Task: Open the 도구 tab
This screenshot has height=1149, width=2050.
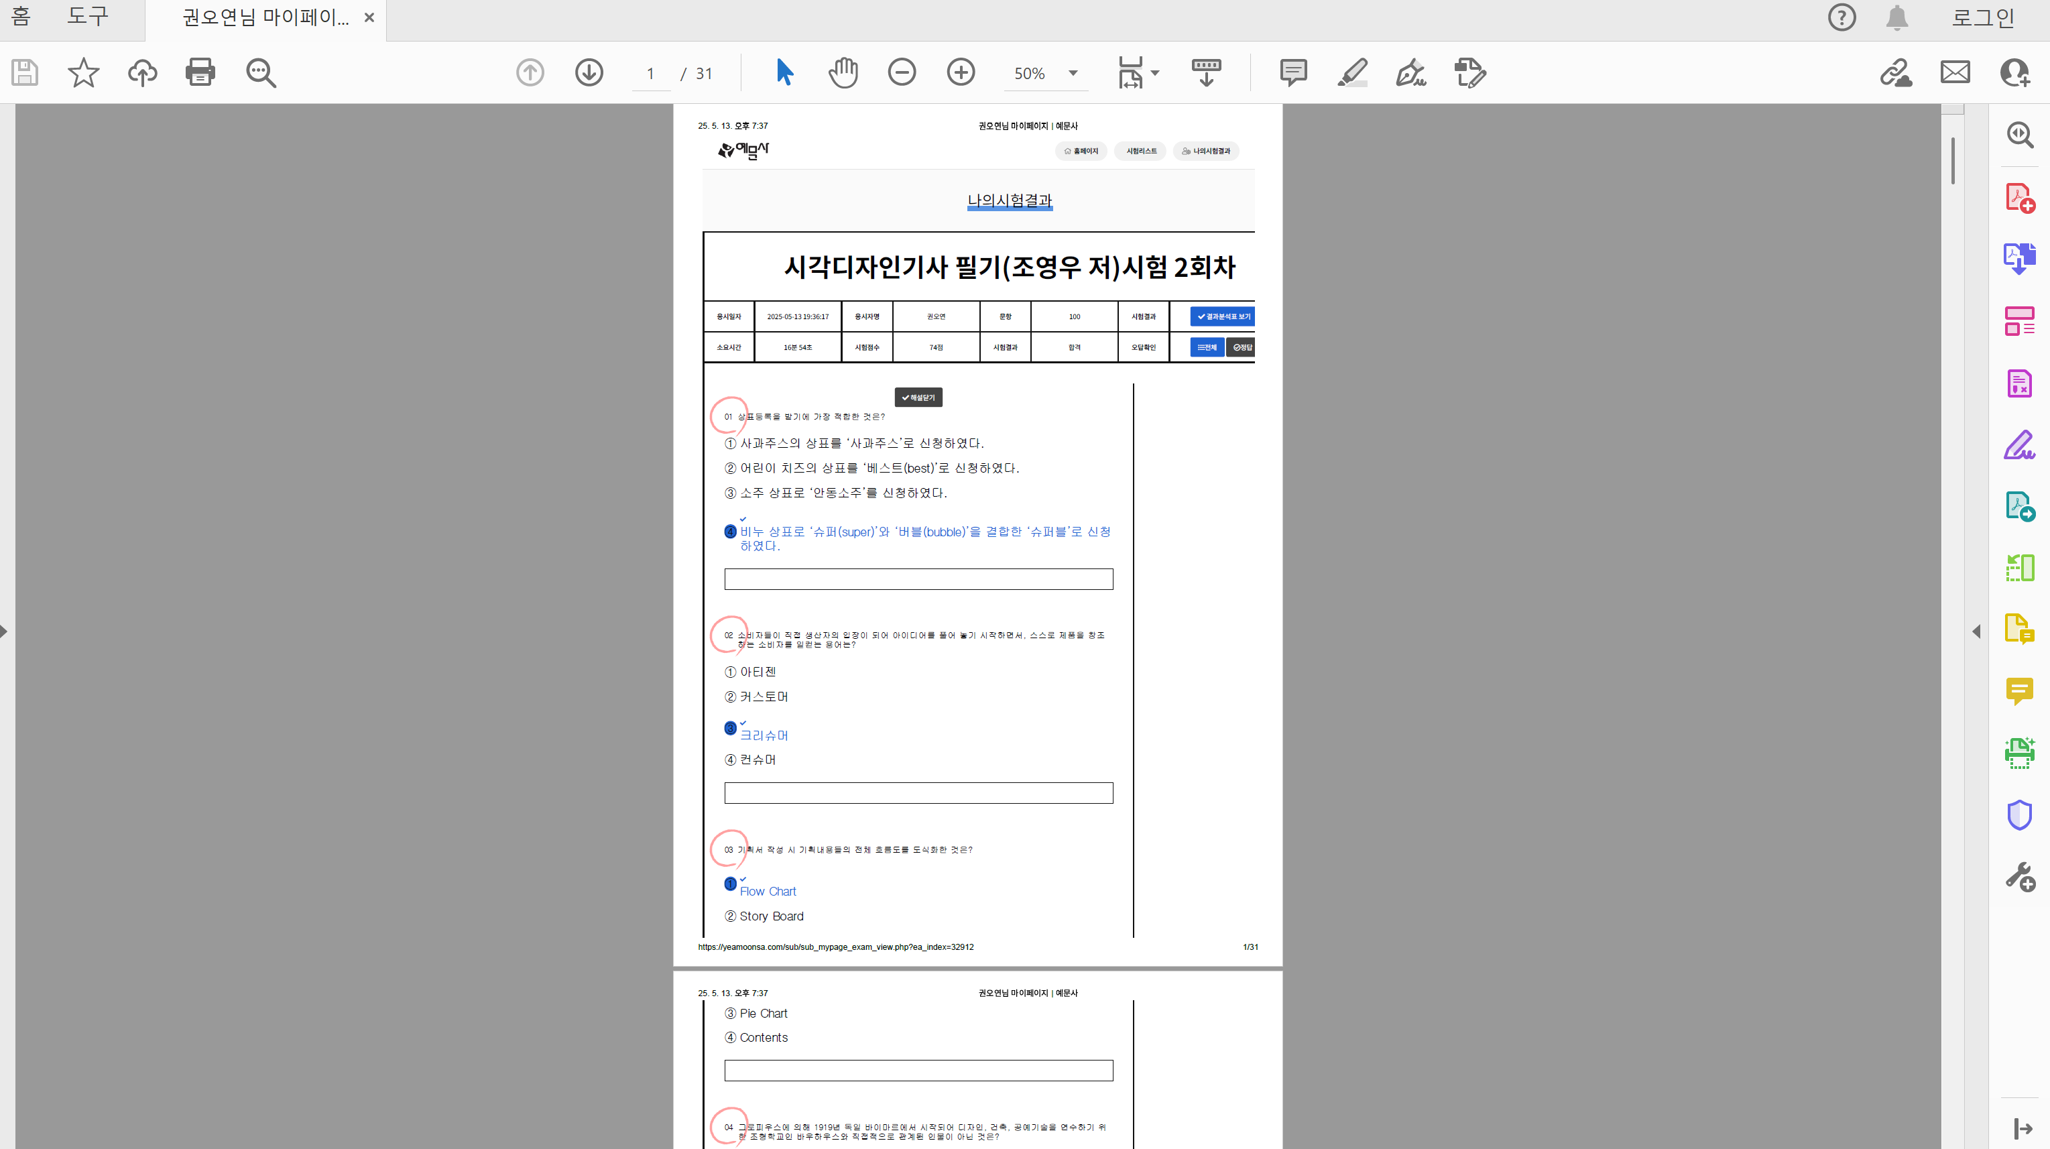Action: (88, 16)
